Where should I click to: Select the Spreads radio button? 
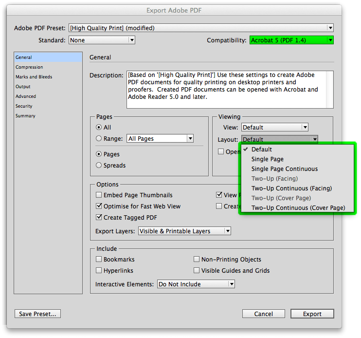[99, 165]
